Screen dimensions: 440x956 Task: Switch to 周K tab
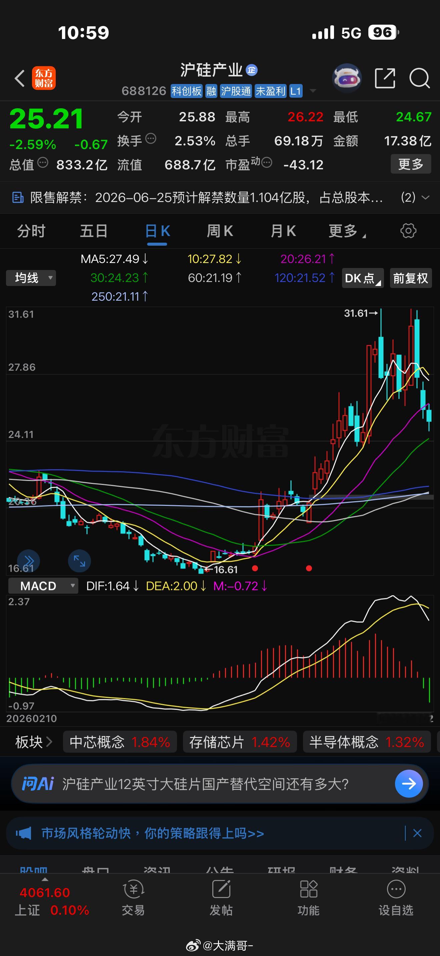pos(220,231)
